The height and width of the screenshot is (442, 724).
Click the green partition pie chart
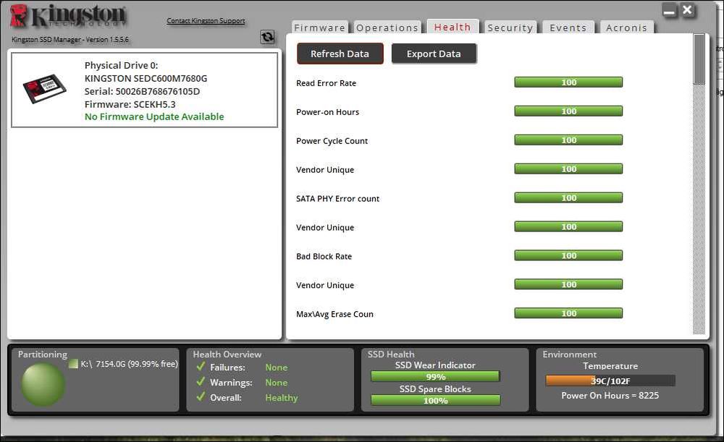pyautogui.click(x=43, y=384)
